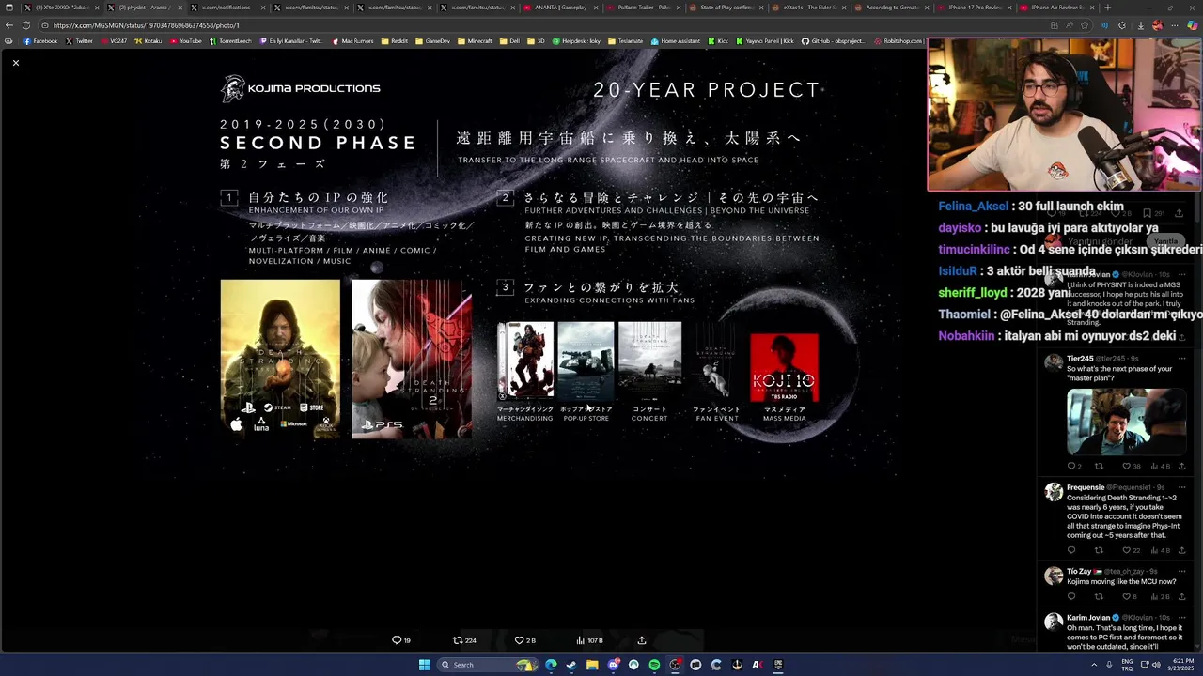This screenshot has height=676, width=1203.
Task: Open the Windows Start menu
Action: point(424,665)
